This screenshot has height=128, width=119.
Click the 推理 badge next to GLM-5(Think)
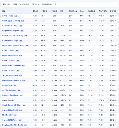(15, 86)
